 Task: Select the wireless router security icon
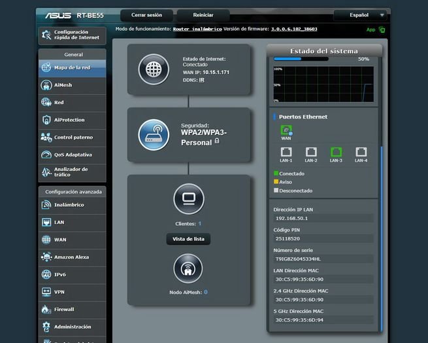[154, 134]
